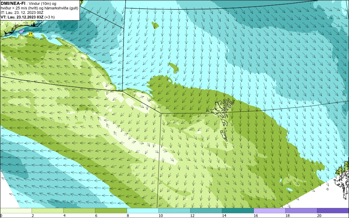Select the 10–12 m/s legend swatch
This screenshot has width=349, height=218.
(x=174, y=210)
